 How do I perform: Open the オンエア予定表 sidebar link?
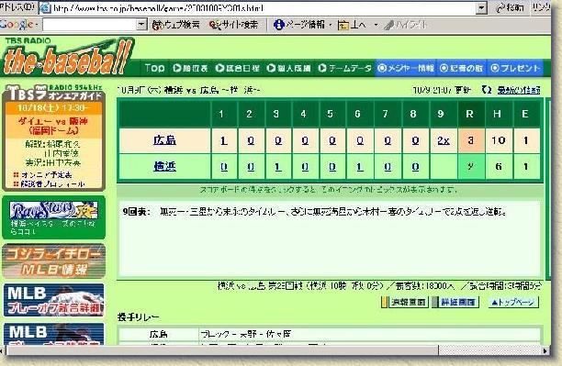(x=46, y=175)
